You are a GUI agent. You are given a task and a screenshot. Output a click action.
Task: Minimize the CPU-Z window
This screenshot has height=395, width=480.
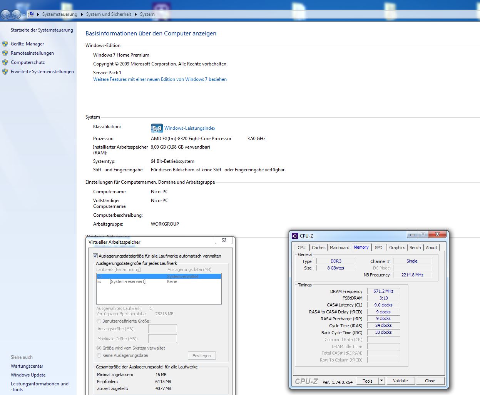coord(412,234)
